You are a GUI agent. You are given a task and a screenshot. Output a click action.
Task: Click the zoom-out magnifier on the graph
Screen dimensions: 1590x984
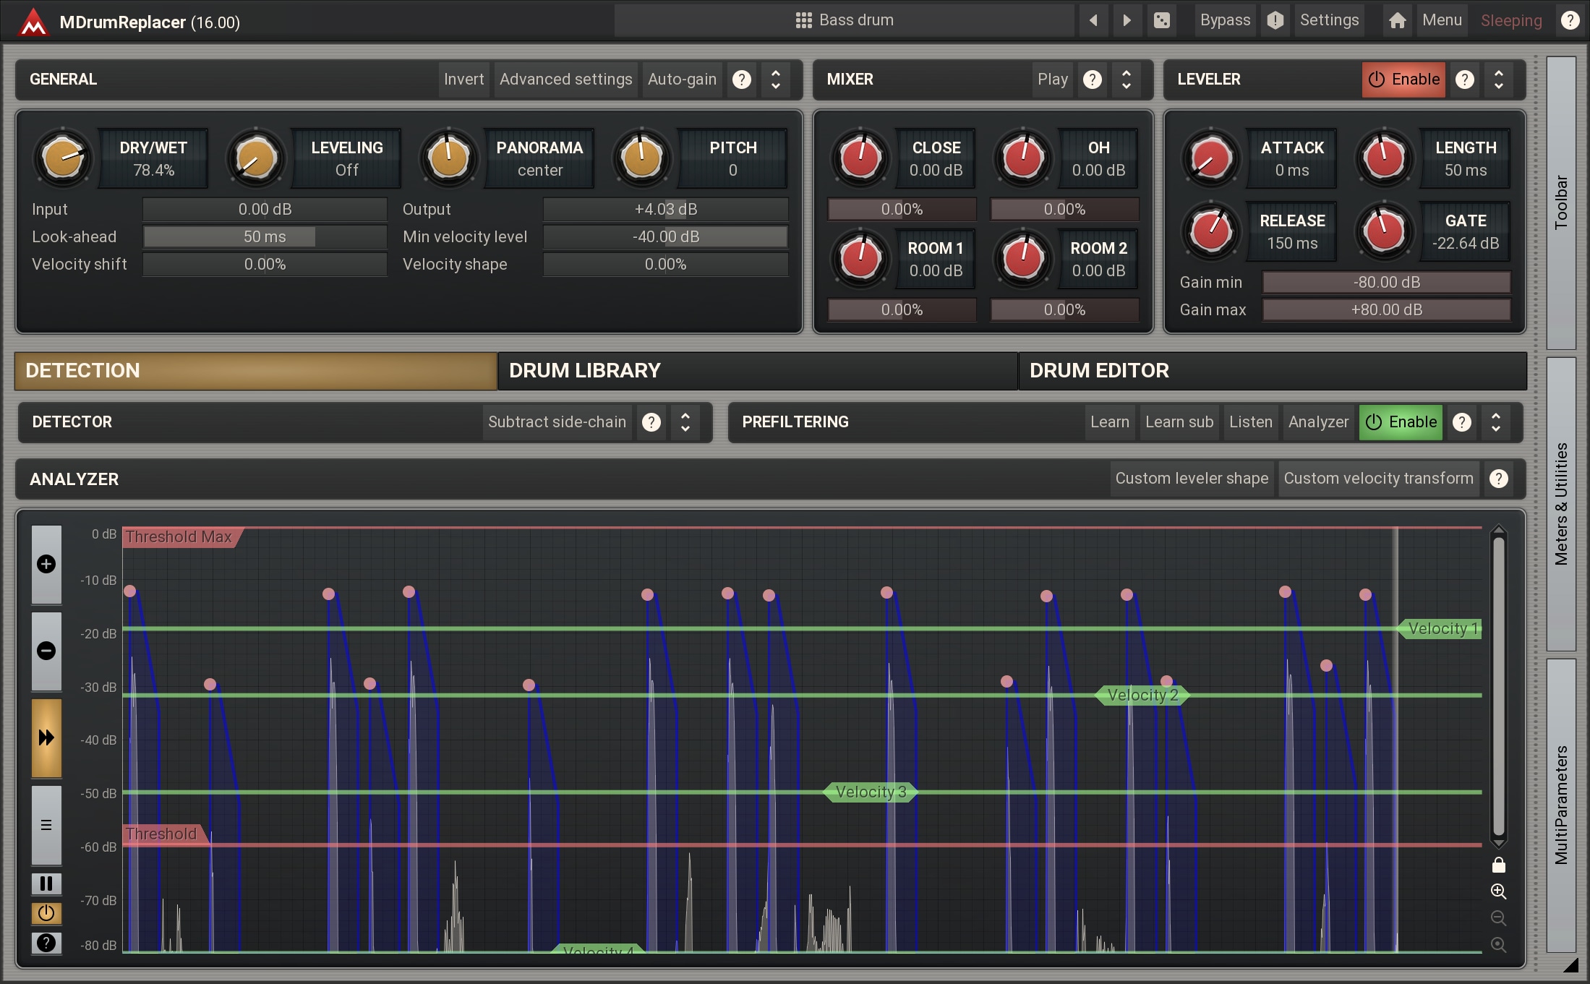(1499, 918)
